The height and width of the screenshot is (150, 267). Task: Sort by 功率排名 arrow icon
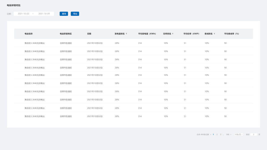click(x=173, y=34)
